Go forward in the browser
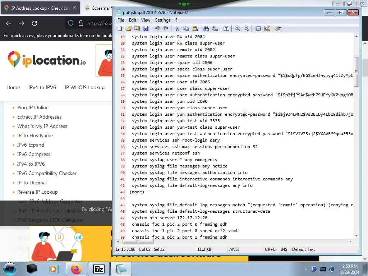368x276 pixels. tap(22, 23)
